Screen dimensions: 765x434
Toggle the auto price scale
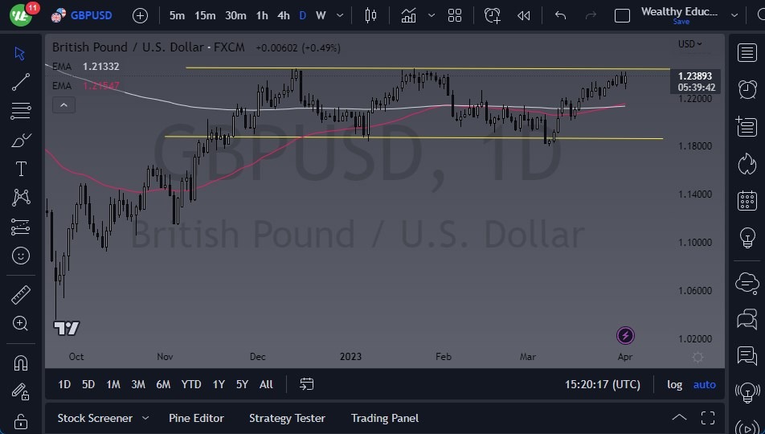pyautogui.click(x=704, y=384)
